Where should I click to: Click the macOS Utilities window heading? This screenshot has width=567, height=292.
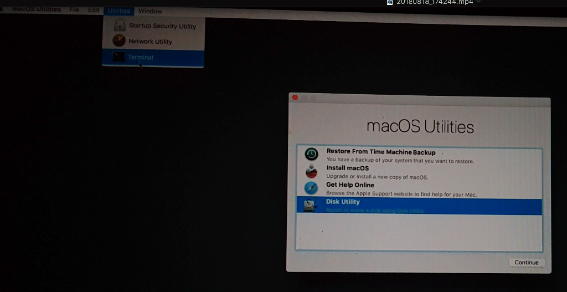coord(420,127)
